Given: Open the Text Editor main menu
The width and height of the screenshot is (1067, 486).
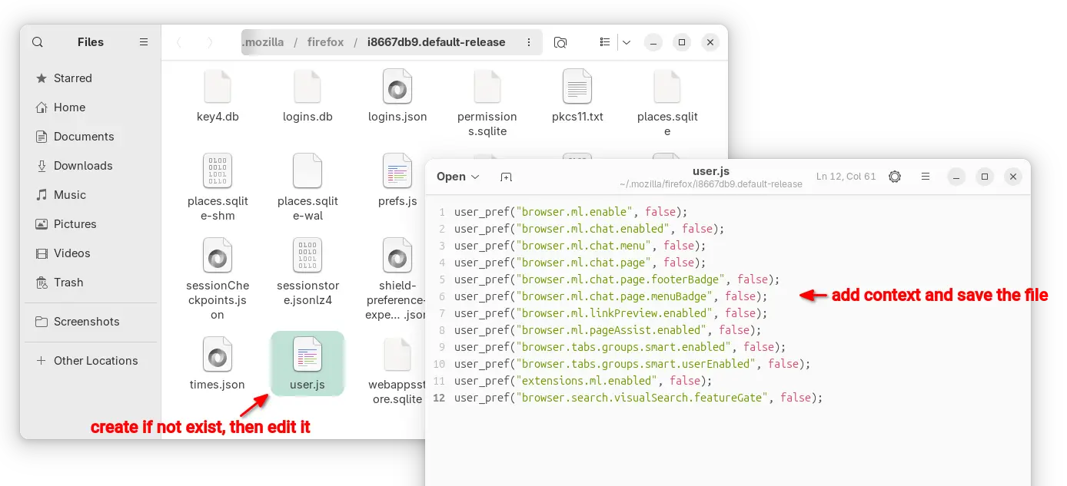Looking at the screenshot, I should tap(926, 177).
